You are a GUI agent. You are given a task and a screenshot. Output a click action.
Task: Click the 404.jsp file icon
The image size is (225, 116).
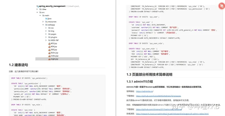click(49, 46)
